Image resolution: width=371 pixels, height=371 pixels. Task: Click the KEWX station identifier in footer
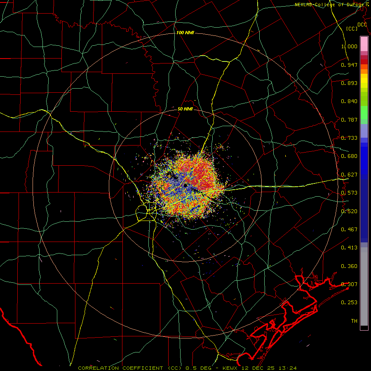pyautogui.click(x=230, y=368)
